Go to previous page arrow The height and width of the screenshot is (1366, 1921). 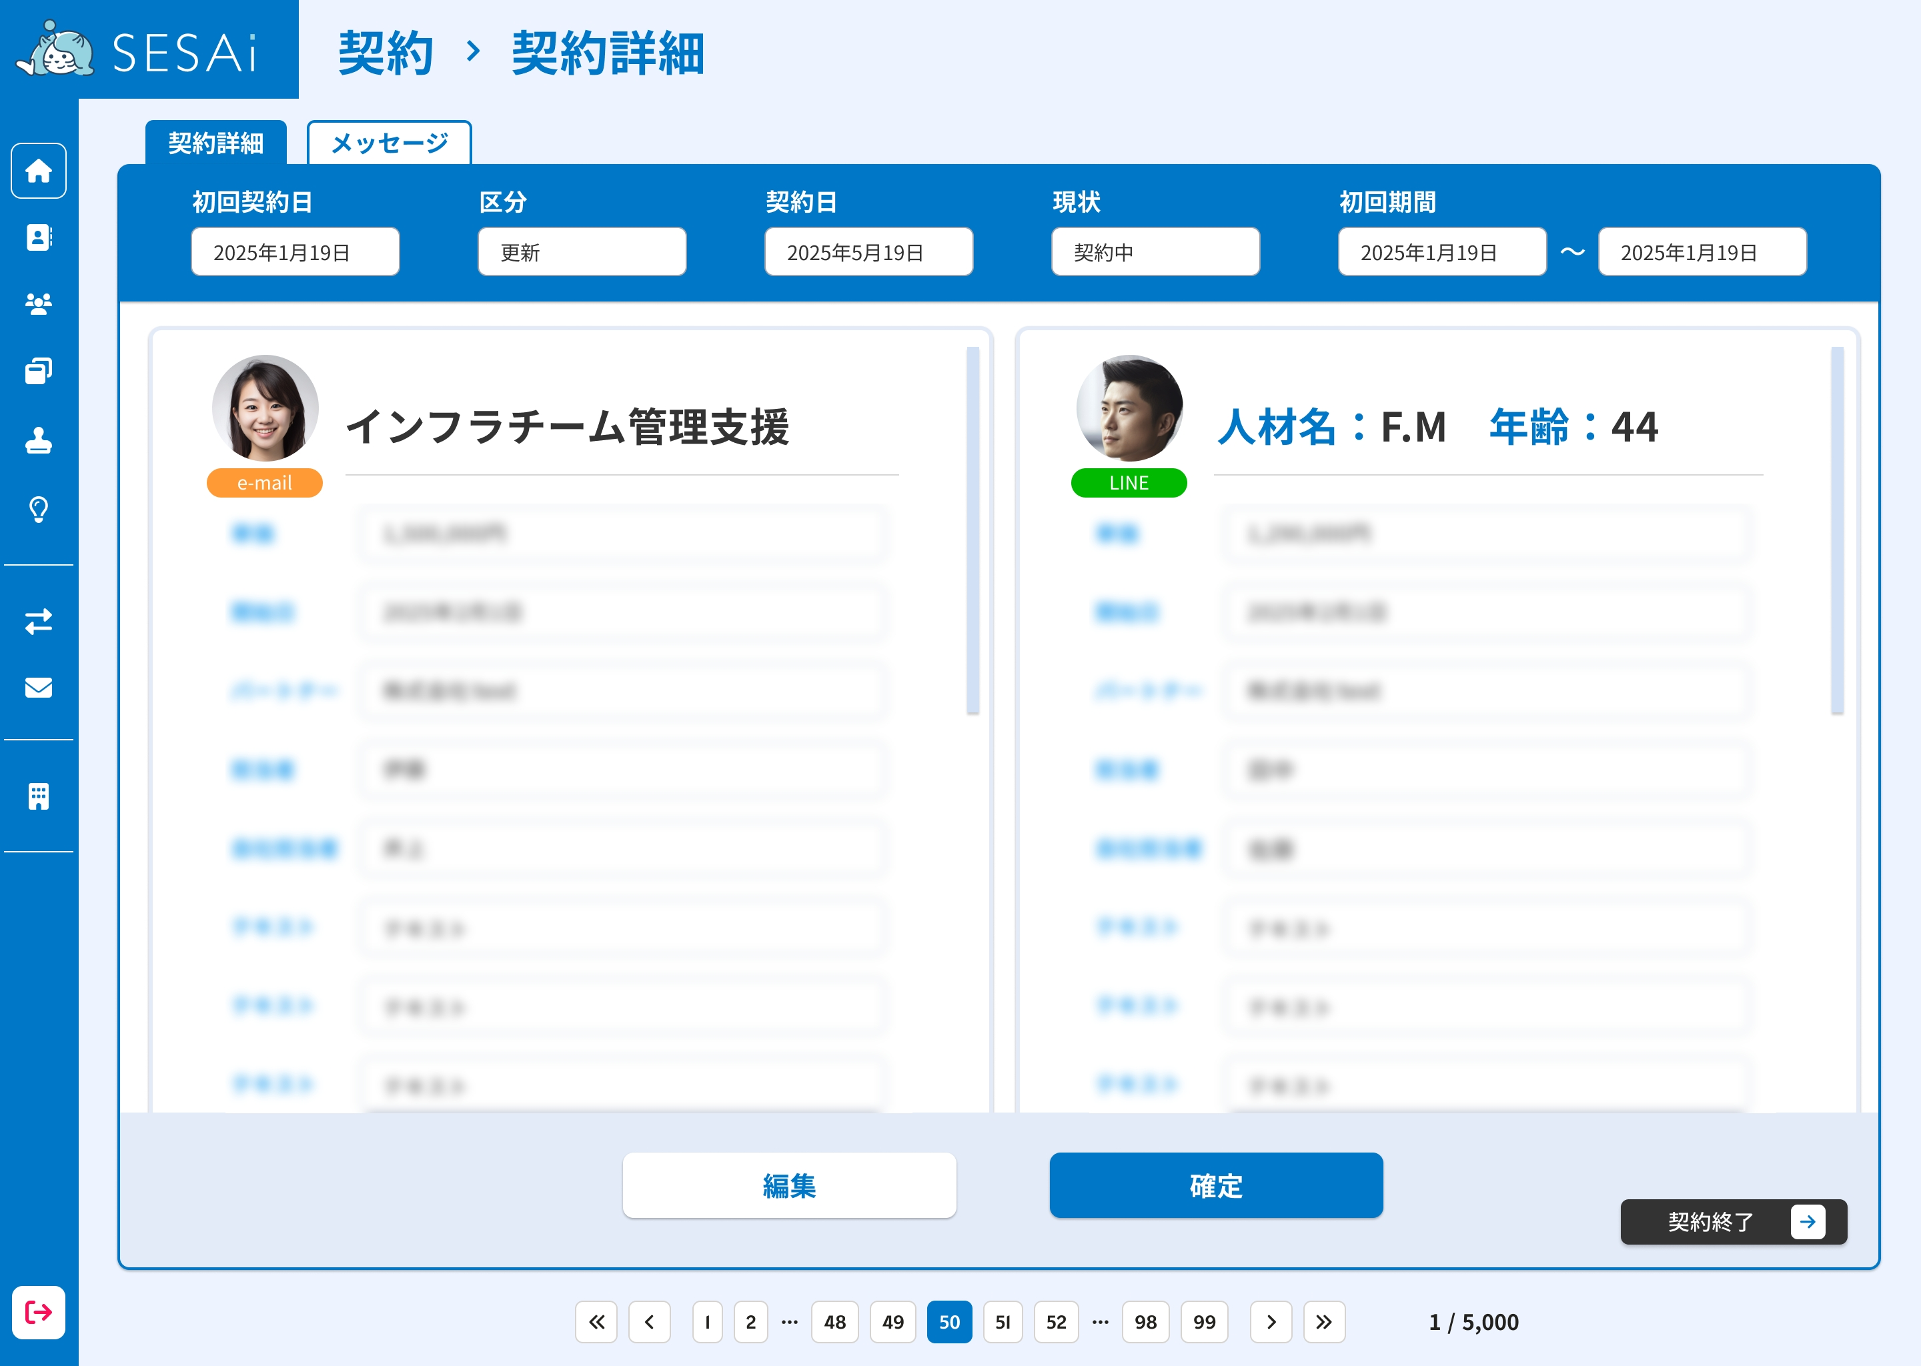point(649,1322)
